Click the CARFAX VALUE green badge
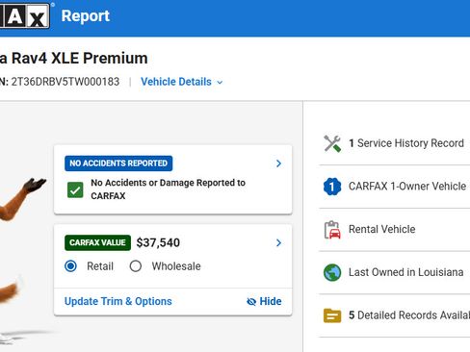 click(x=97, y=242)
